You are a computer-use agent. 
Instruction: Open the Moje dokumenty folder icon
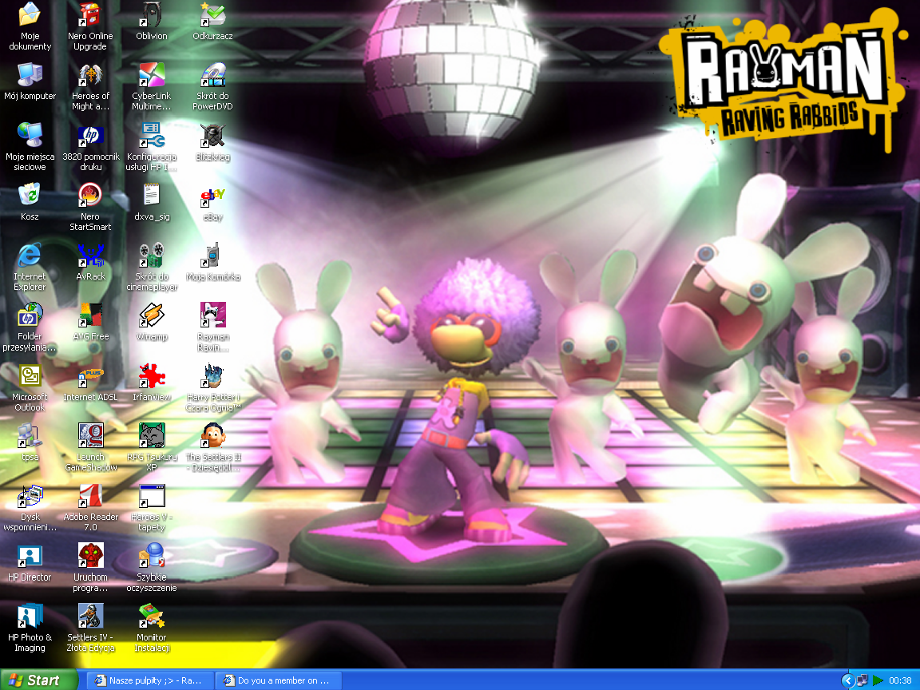(30, 14)
